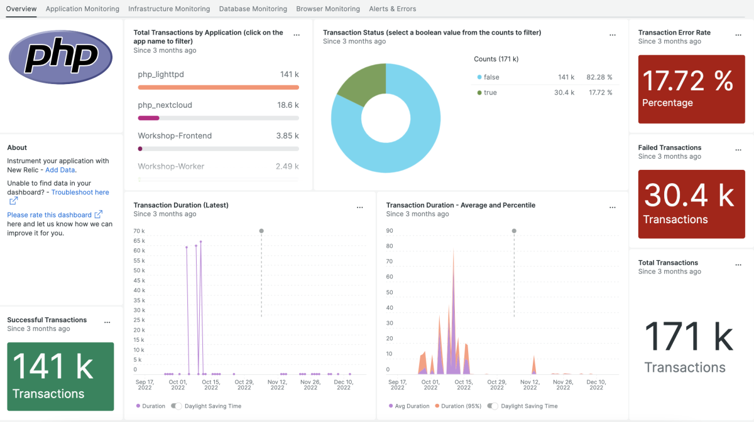Open Transaction Status widget options menu
Viewport: 754px width, 422px height.
tap(613, 35)
